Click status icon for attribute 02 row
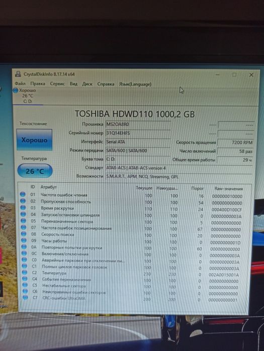The height and width of the screenshot is (351, 264). 23,201
